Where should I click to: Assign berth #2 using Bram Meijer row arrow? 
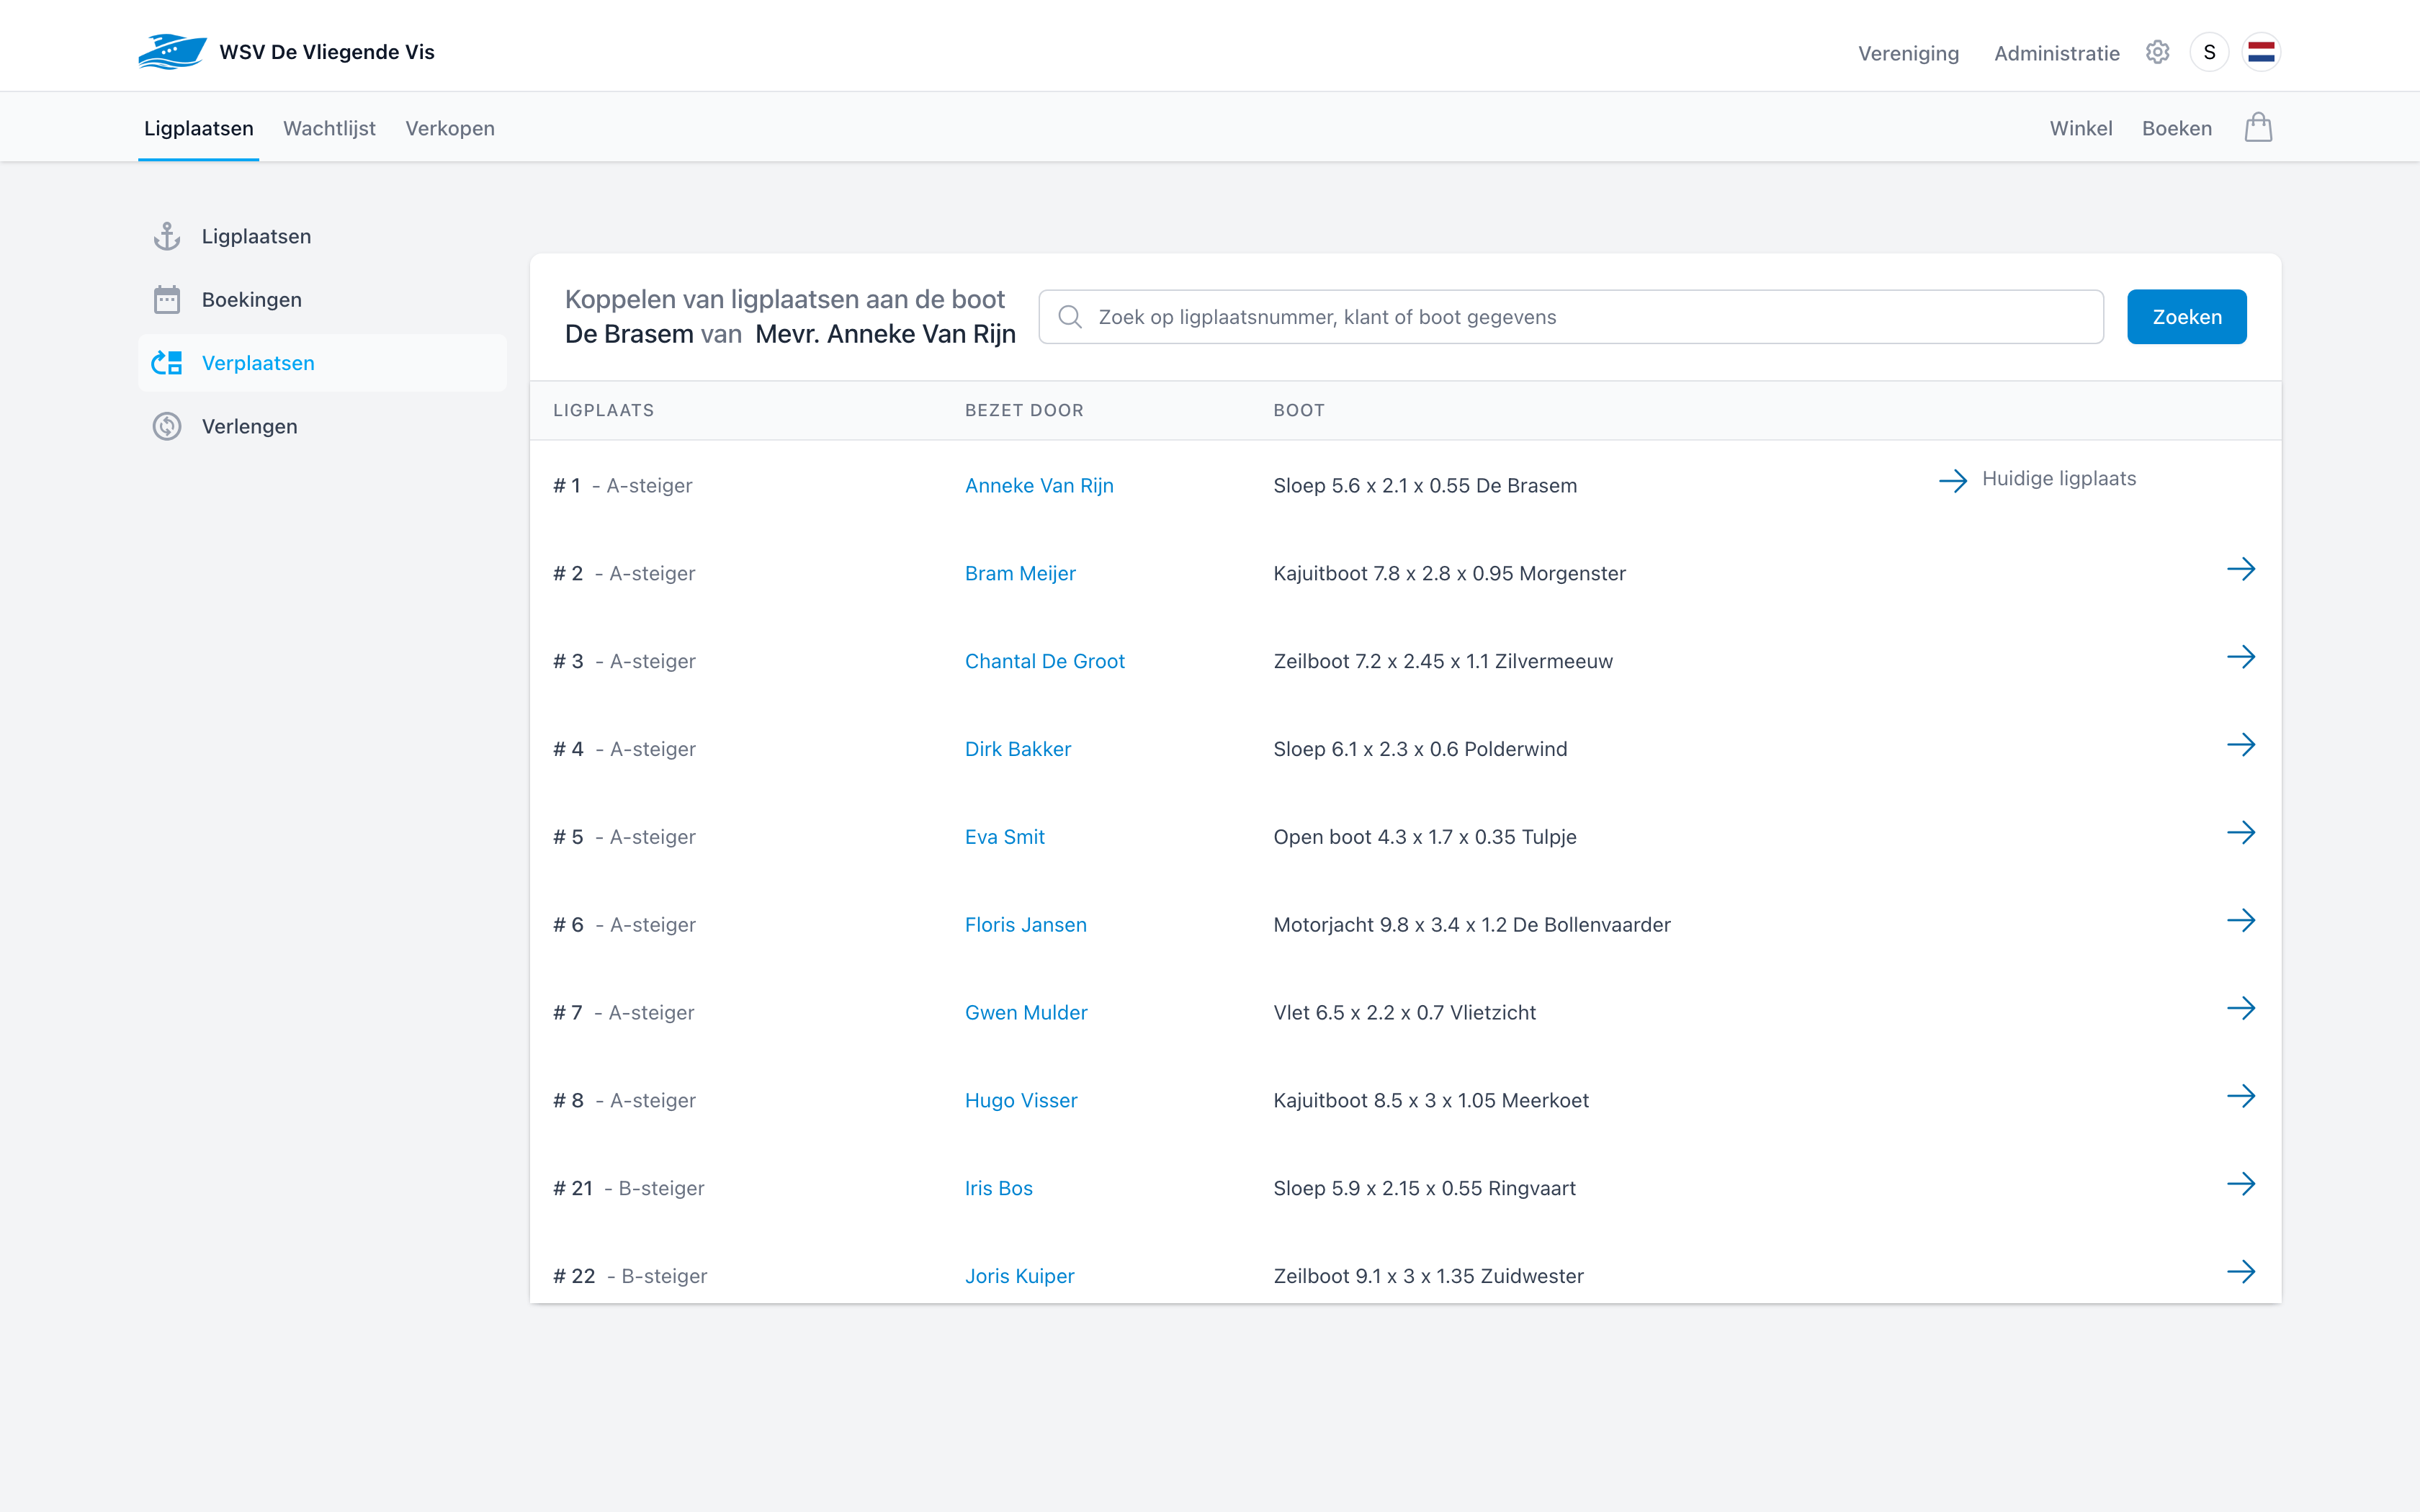2241,569
